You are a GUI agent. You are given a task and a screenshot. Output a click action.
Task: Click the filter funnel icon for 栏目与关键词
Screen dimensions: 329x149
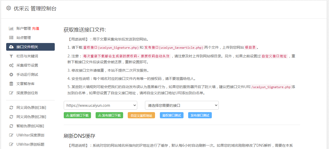pos(11,56)
